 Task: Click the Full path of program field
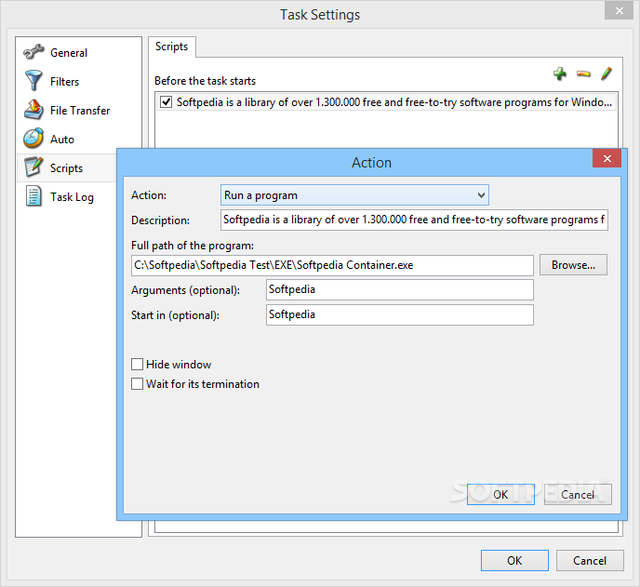click(x=332, y=265)
